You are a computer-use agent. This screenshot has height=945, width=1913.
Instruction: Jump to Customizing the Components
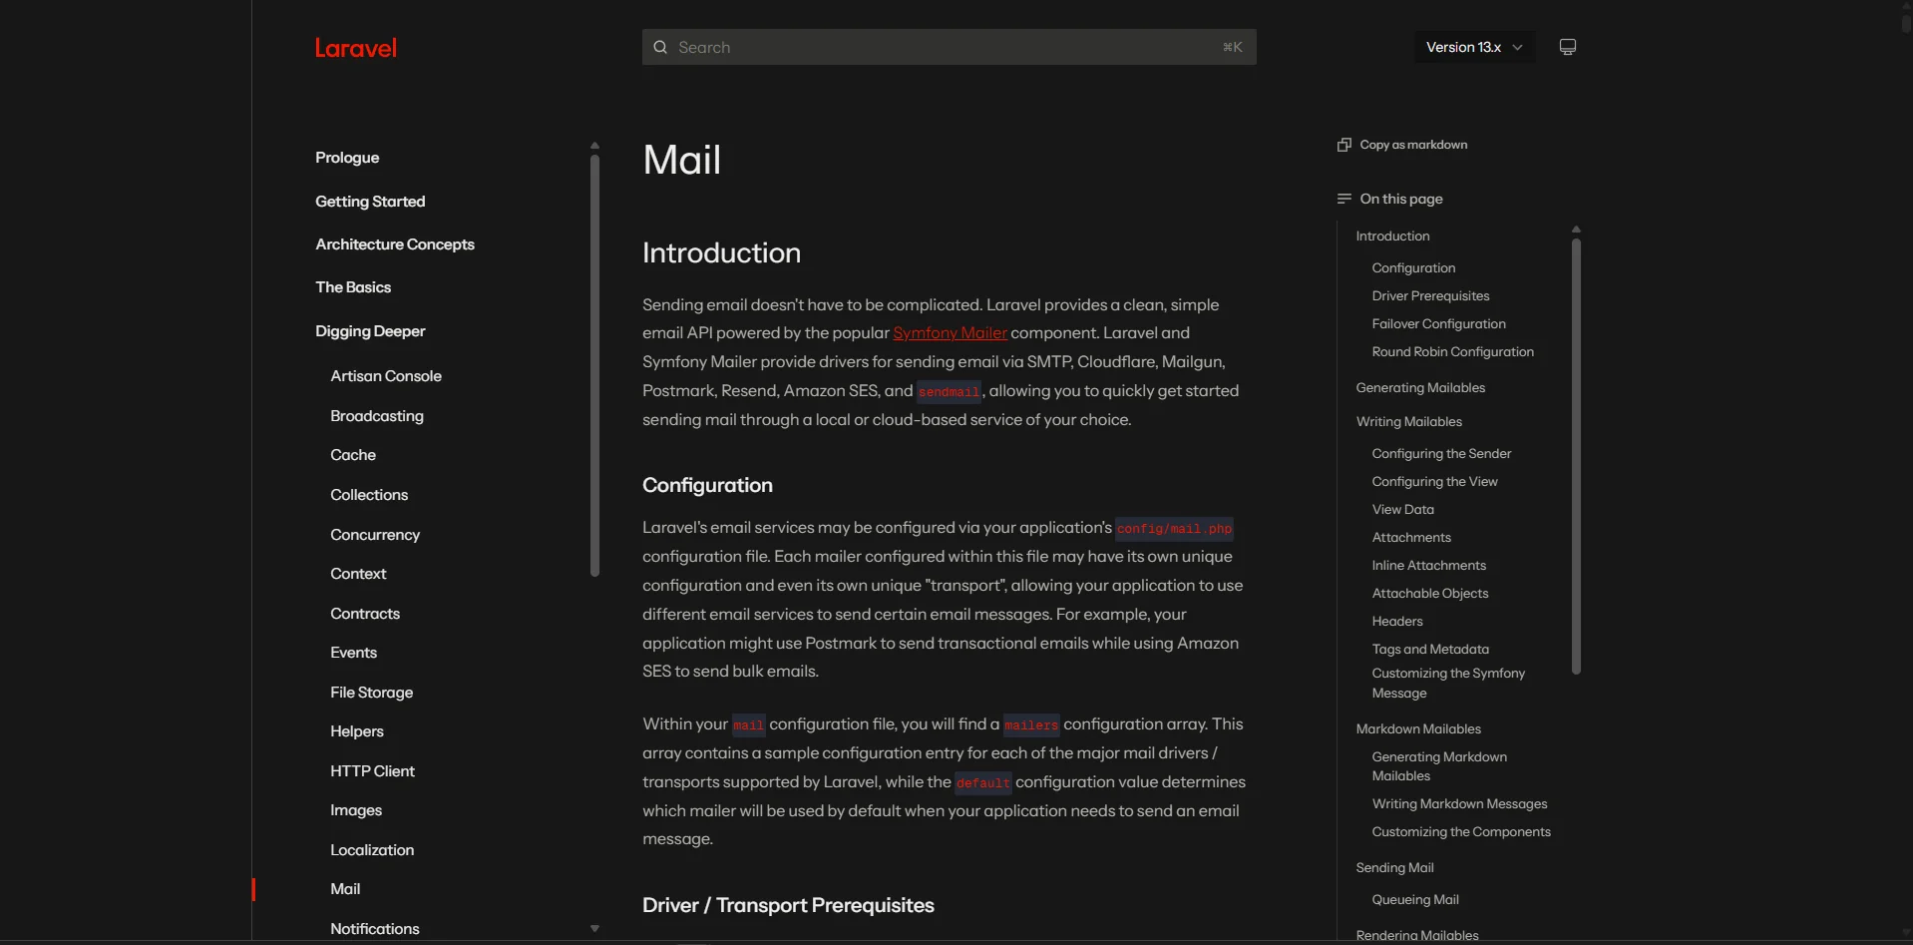(1461, 832)
